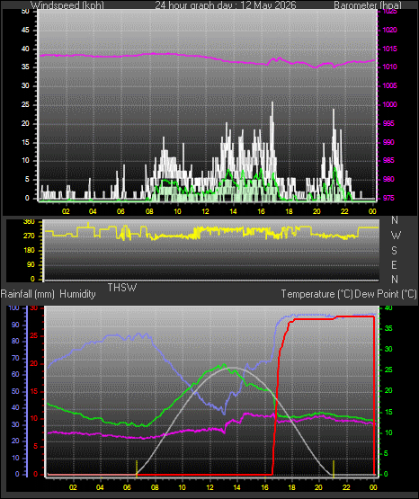Click the sunrise yellow marker on lower graph
Viewport: 419px width, 499px height.
(x=137, y=468)
